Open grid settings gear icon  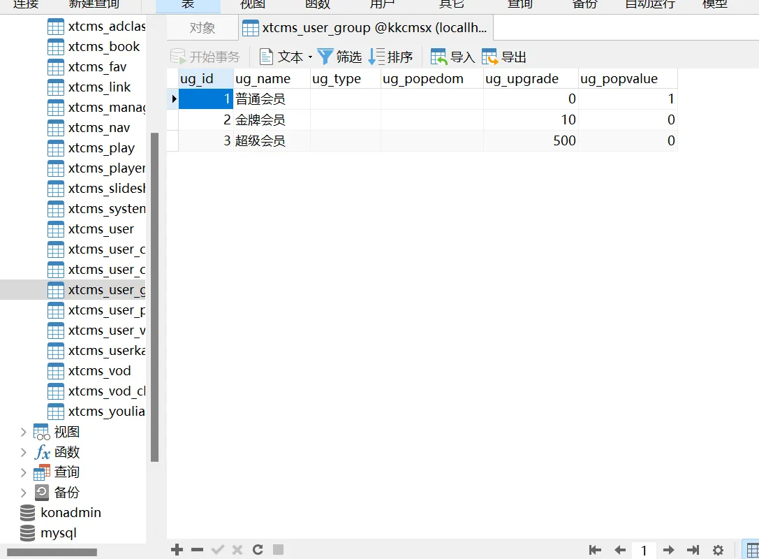(x=718, y=550)
